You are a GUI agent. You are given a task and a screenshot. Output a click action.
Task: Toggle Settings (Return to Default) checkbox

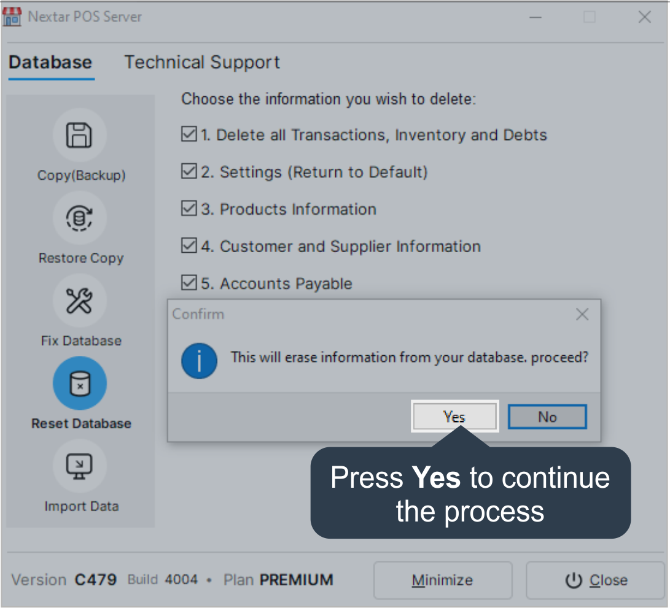189,172
